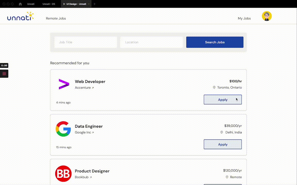Focus the Location input field
Viewport: 297px width, 185px height.
[x=152, y=42]
